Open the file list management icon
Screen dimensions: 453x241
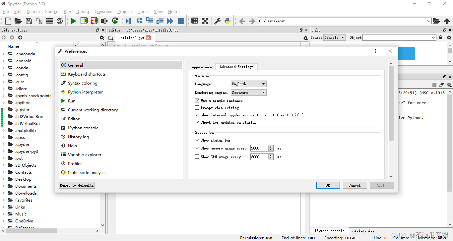pos(49,21)
